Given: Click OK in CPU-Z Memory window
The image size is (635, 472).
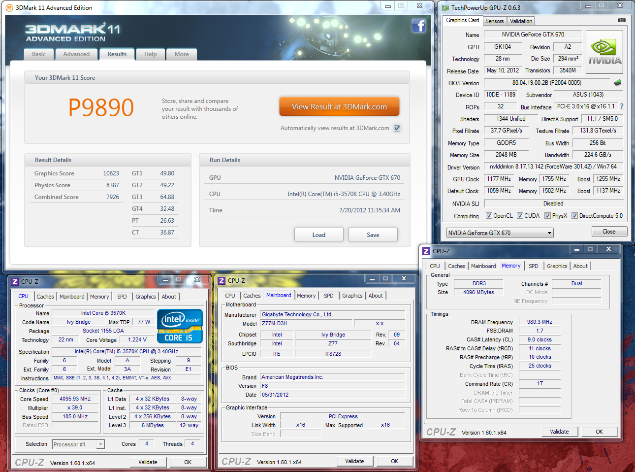Looking at the screenshot, I should coord(599,432).
